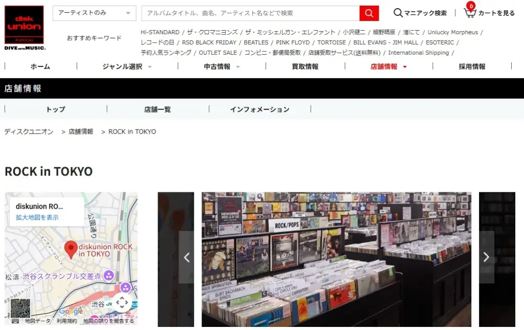Go back a photo using the left carousel arrow
The height and width of the screenshot is (330, 524).
coord(186,257)
